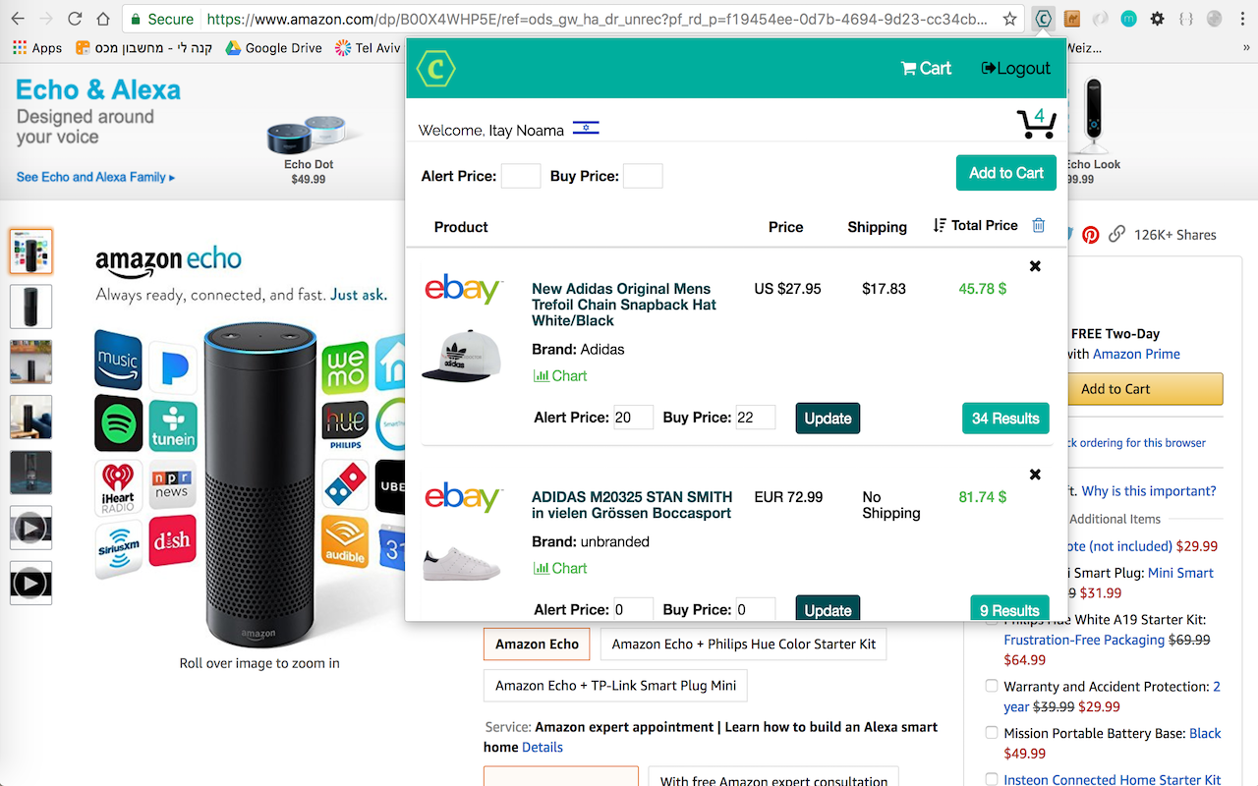
Task: Show the 34 Results for the hat
Action: pos(1005,419)
